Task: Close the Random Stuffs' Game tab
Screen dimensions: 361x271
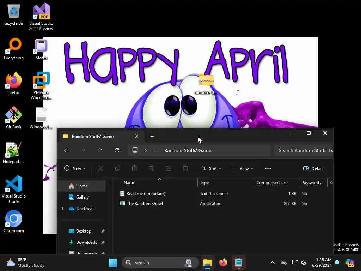Action: (136, 136)
